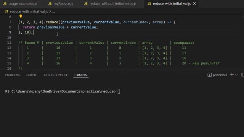Click the JS icon on myReduce.js tab
This screenshot has height=137, width=244.
pos(50,3)
